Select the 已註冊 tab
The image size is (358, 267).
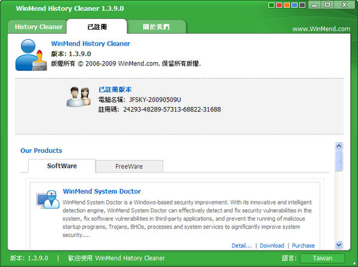(x=97, y=27)
